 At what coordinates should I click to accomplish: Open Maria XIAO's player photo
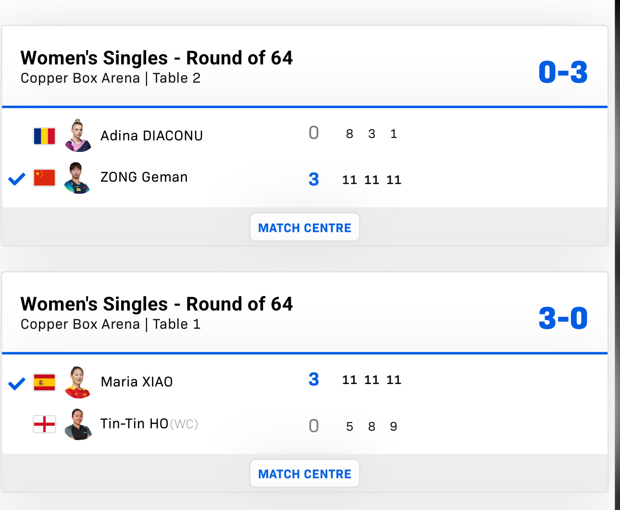click(x=77, y=382)
